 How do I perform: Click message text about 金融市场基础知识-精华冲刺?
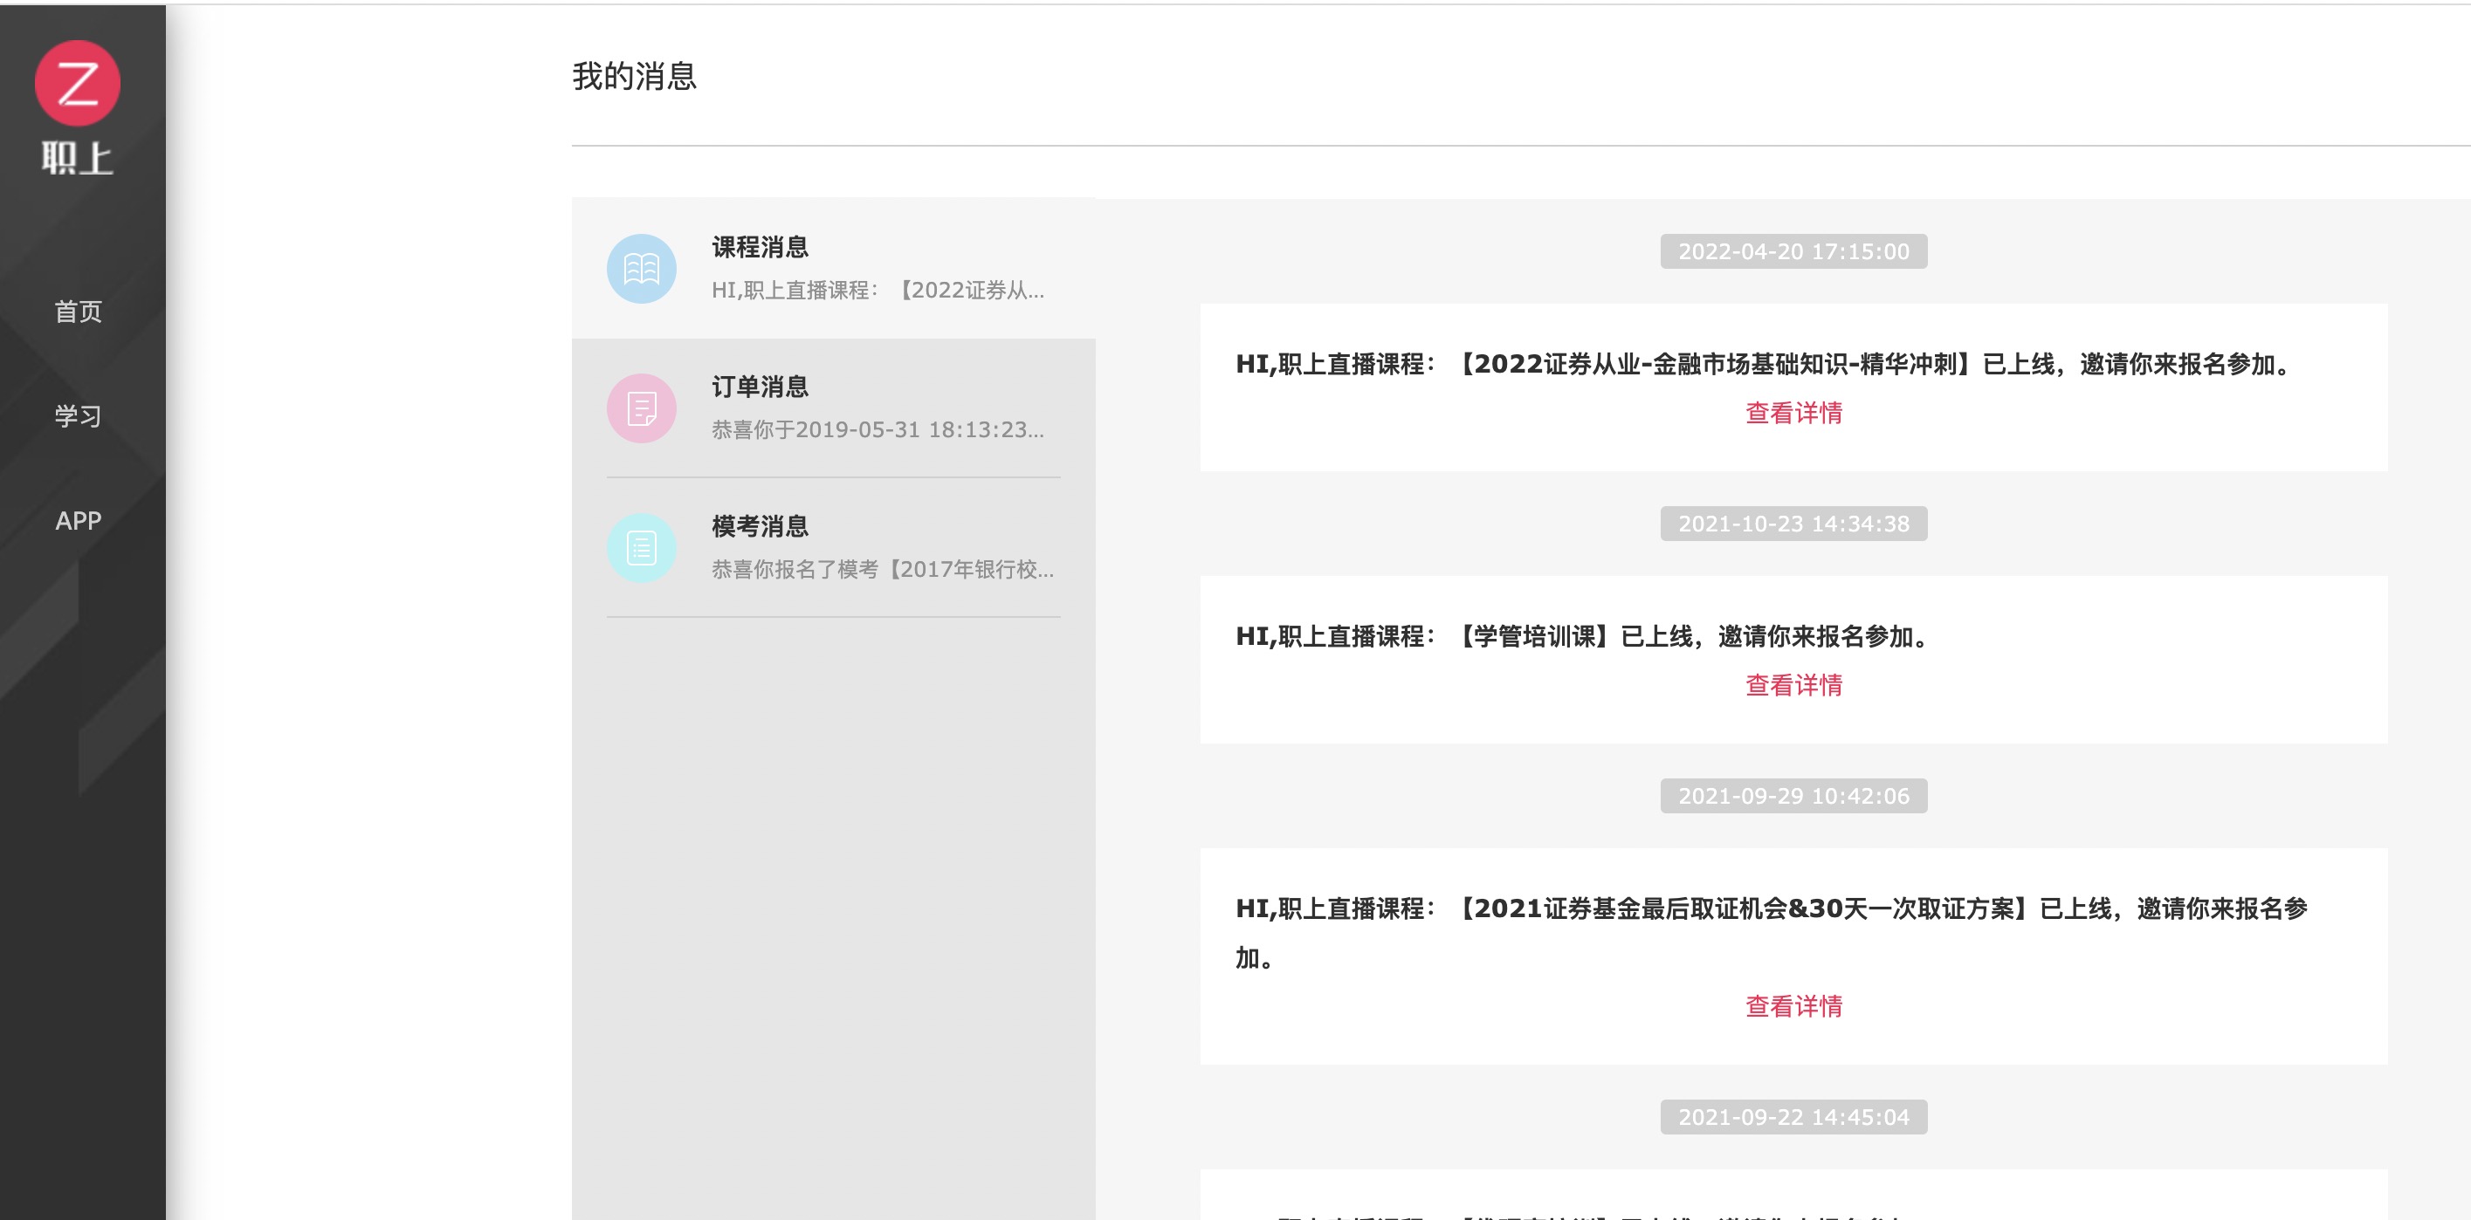point(1767,364)
